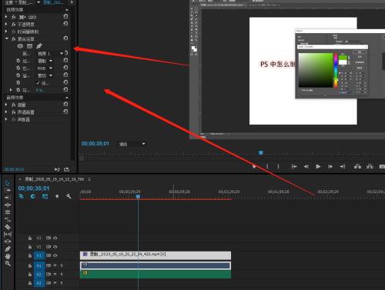Lock track V2 with its padlock
385x290 pixels.
[30, 247]
